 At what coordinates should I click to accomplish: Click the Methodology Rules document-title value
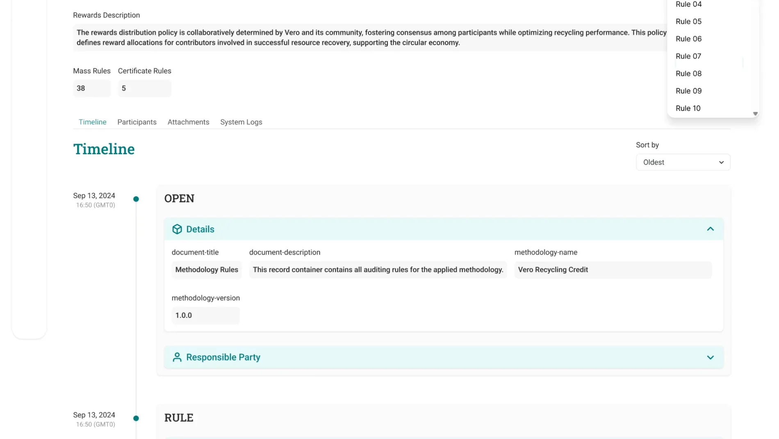[207, 270]
